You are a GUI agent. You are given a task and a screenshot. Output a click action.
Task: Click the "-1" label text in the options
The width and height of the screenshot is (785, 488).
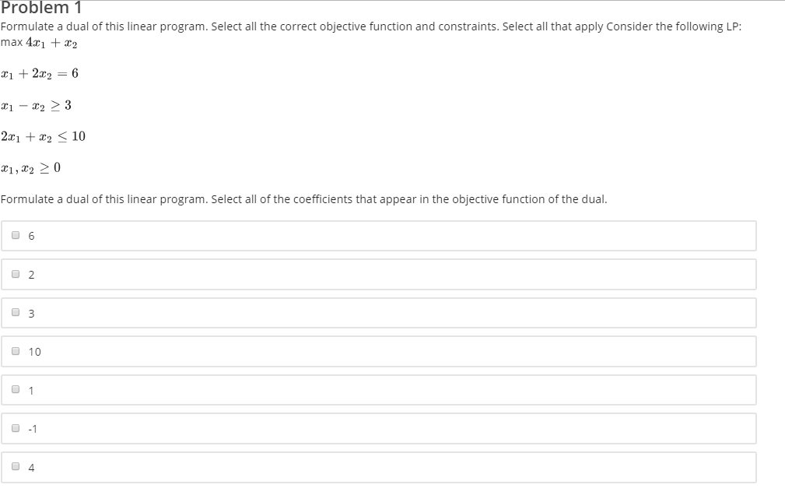33,429
